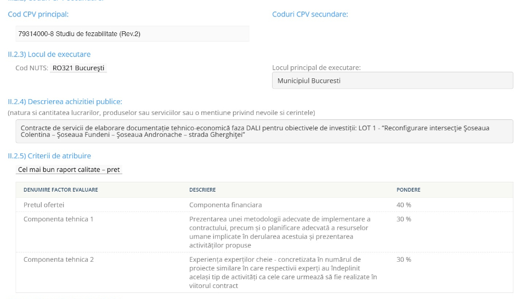Click the Coduri CPV secundare heading
532x299 pixels.
[x=310, y=14]
